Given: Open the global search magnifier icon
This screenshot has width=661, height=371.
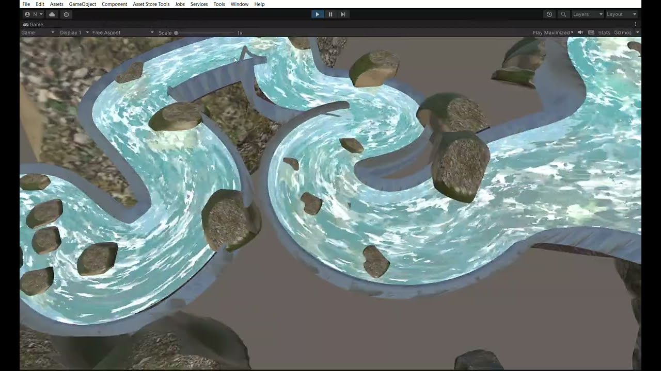Looking at the screenshot, I should [563, 14].
